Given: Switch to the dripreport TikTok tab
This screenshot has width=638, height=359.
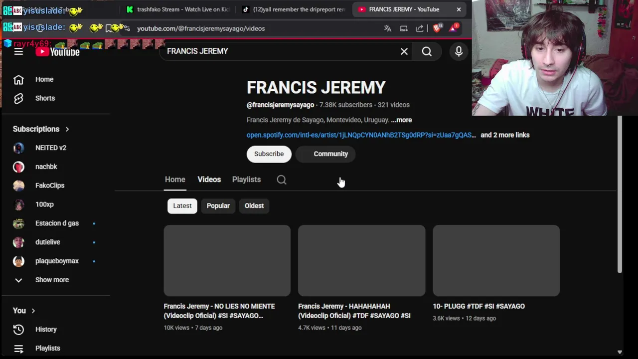Looking at the screenshot, I should pos(294,9).
